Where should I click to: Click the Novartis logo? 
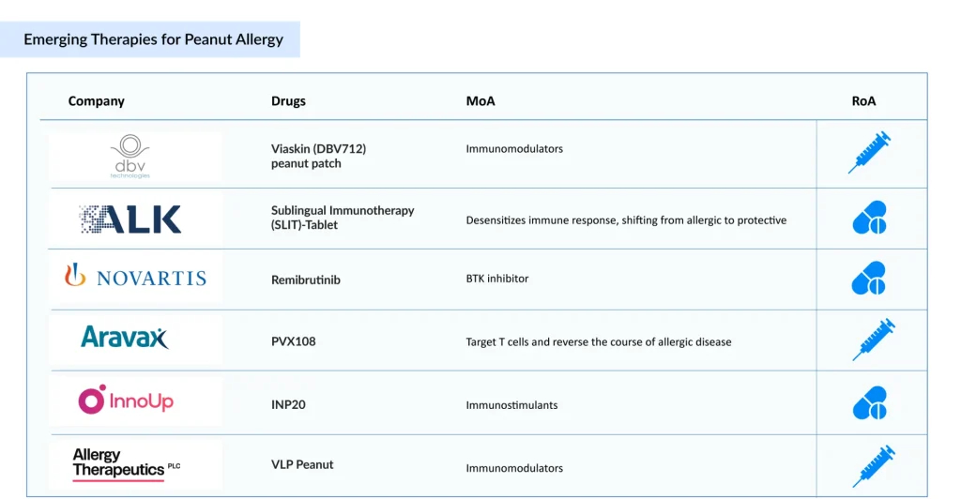(135, 277)
